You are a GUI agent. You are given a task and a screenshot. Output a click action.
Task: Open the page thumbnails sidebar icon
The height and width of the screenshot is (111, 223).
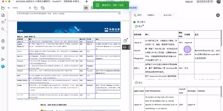[3, 15]
